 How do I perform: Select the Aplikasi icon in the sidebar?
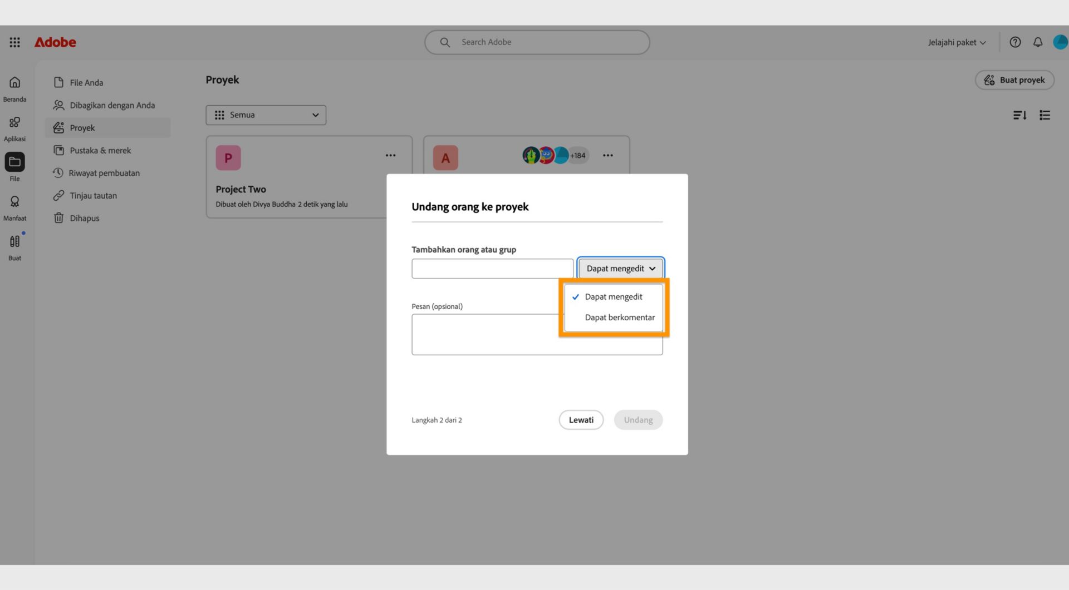point(14,122)
